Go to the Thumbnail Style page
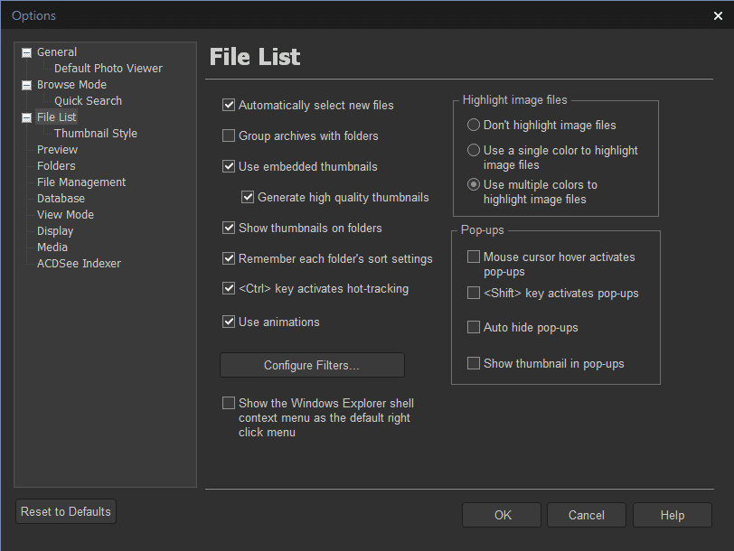Viewport: 734px width, 551px height. point(96,134)
